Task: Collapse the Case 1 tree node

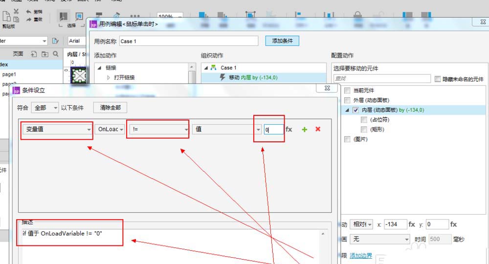Action: coord(206,67)
